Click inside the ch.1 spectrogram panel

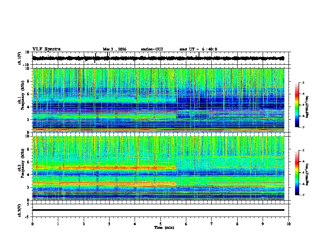158,100
